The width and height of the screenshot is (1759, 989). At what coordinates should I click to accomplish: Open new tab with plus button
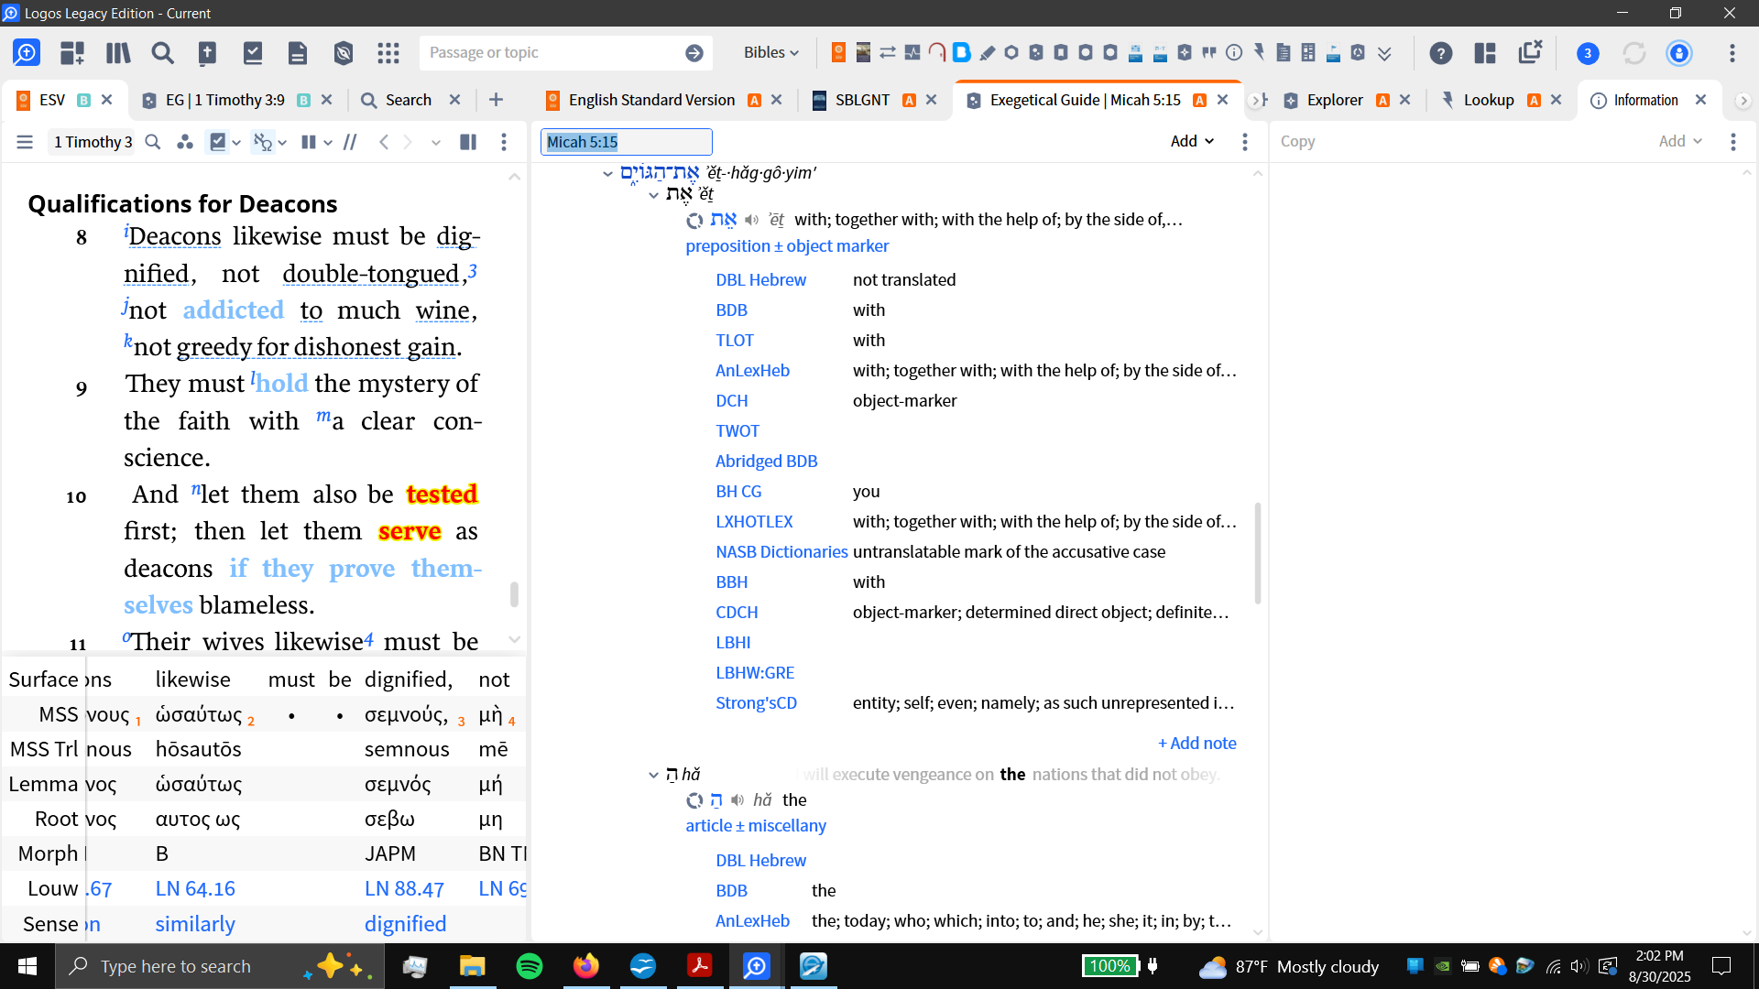(496, 100)
